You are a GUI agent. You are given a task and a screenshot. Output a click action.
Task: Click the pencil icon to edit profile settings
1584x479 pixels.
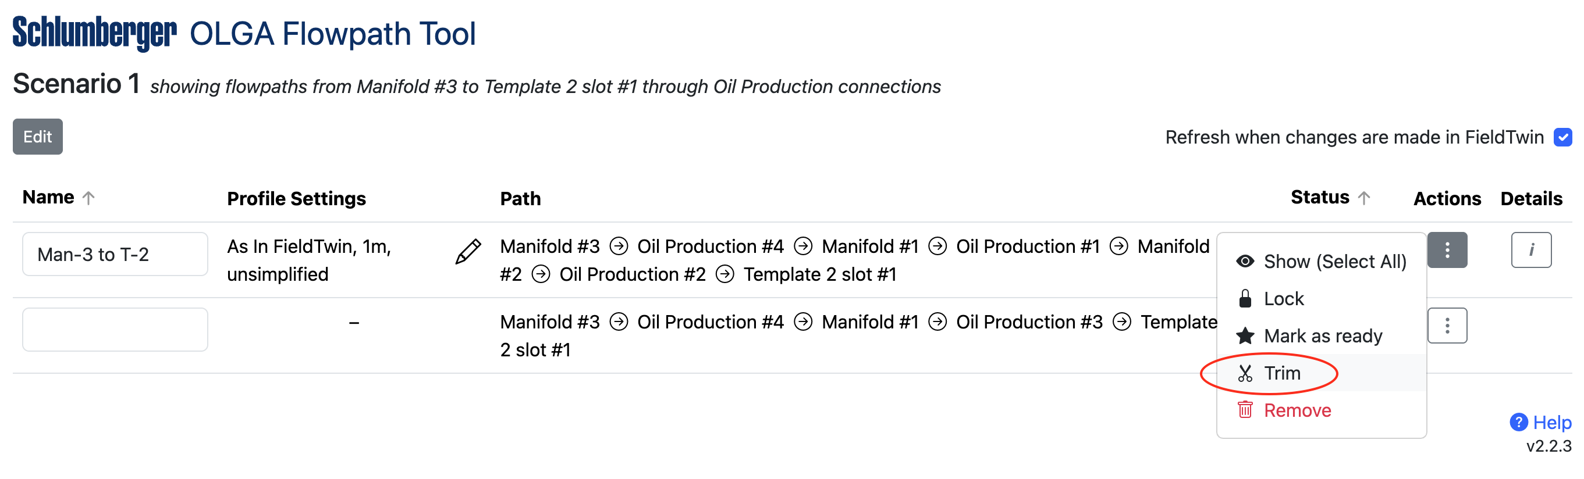click(x=468, y=252)
